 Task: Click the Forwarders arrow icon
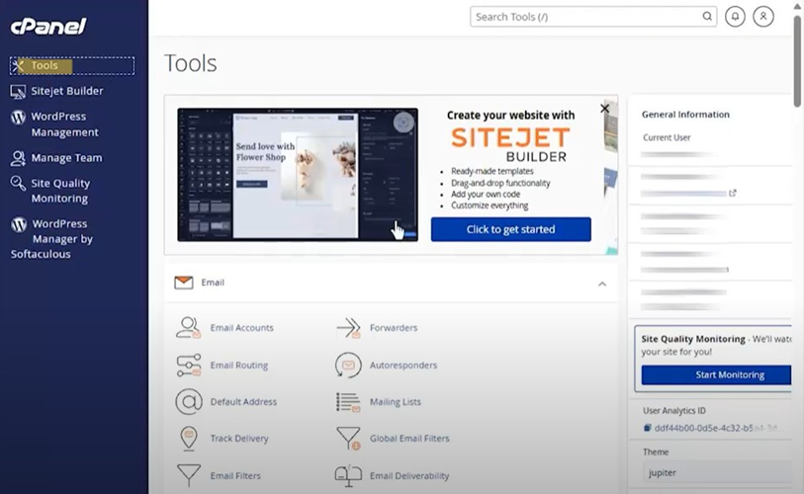point(349,328)
